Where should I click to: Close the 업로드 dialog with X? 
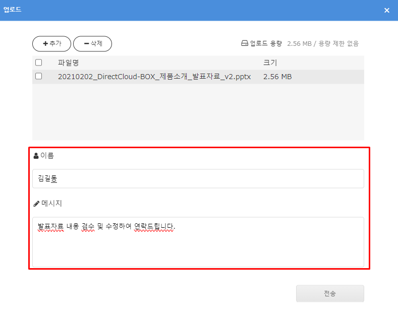[x=386, y=10]
